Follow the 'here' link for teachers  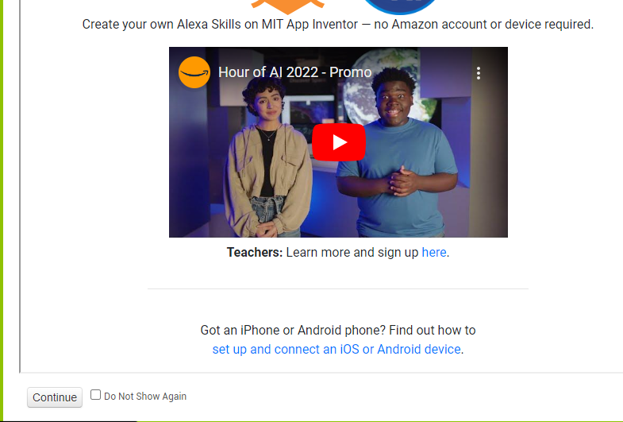[434, 252]
